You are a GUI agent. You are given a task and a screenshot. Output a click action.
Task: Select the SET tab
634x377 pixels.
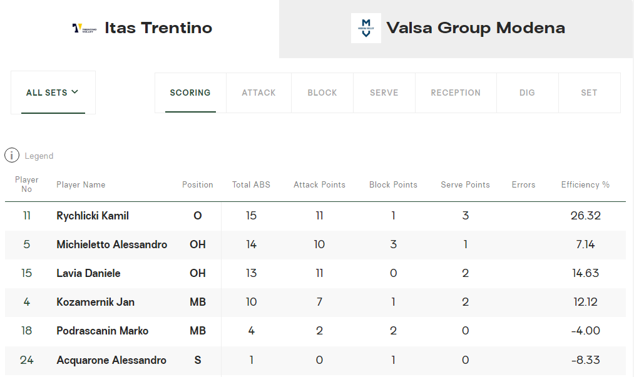pyautogui.click(x=589, y=93)
